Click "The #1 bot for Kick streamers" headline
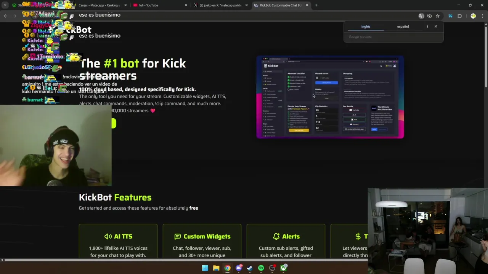The height and width of the screenshot is (274, 488). coord(133,70)
